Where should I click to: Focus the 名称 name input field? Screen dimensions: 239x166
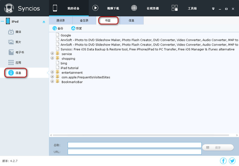pyautogui.click(x=135, y=145)
